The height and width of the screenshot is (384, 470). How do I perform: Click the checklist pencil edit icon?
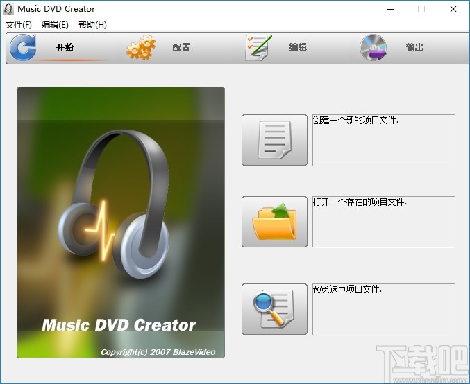coord(258,48)
